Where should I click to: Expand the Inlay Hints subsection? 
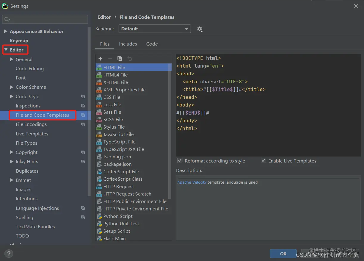tap(12, 161)
